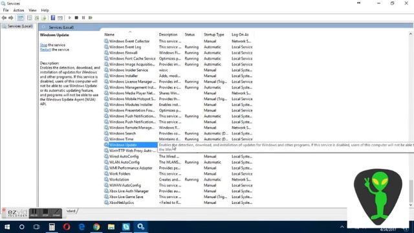Click the gear icon beside WLAN AutoConfig
The width and height of the screenshot is (414, 233).
pos(106,162)
